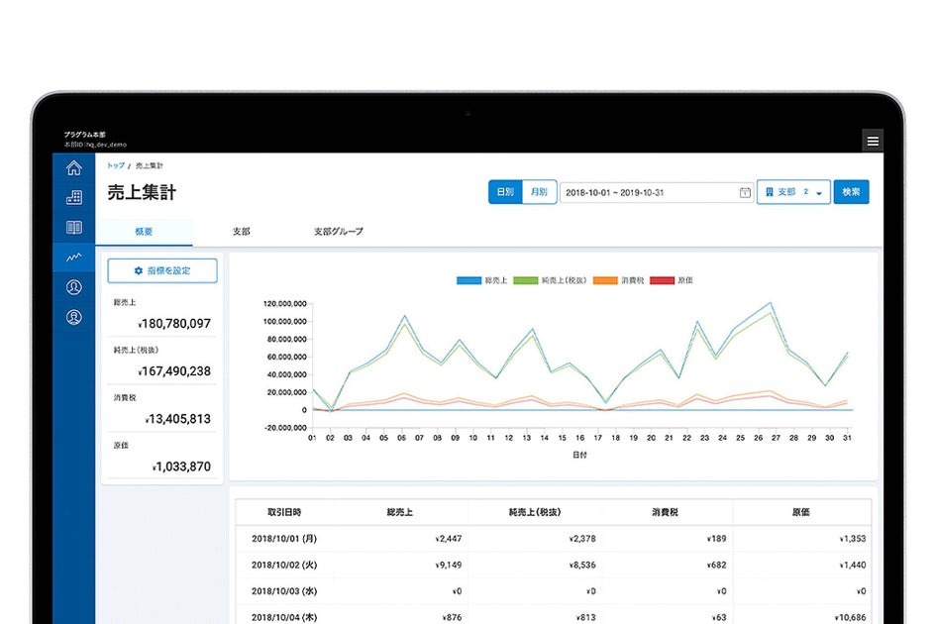The image size is (936, 624).
Task: Click the ¥167,490,238 net sales value
Action: 174,371
